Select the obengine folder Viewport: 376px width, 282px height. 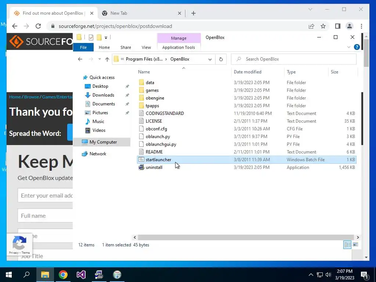[x=155, y=98]
